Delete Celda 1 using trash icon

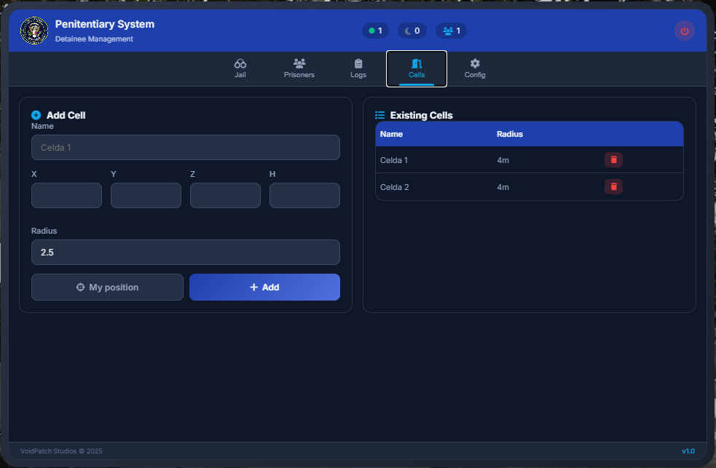(613, 160)
